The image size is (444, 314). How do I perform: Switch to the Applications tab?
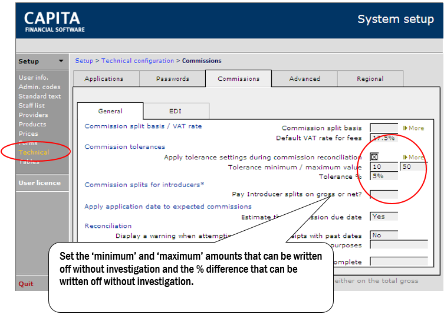[x=107, y=78]
